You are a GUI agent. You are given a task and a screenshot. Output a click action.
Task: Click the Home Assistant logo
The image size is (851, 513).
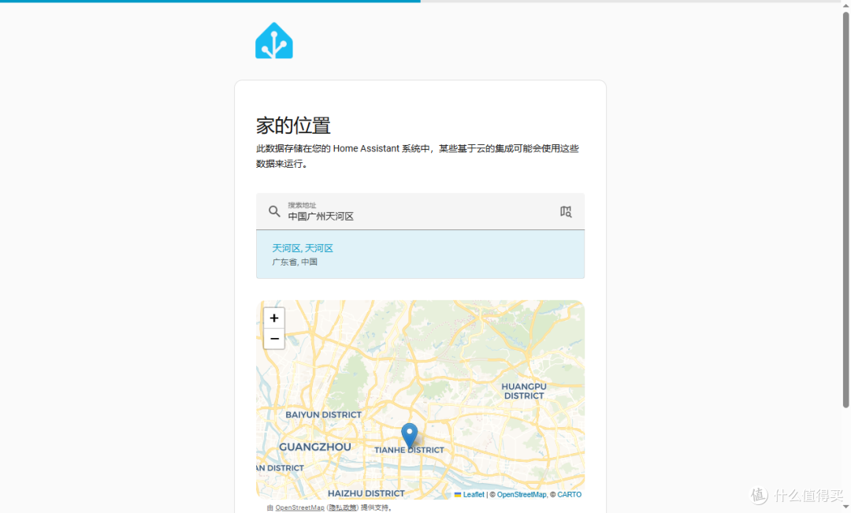point(274,41)
